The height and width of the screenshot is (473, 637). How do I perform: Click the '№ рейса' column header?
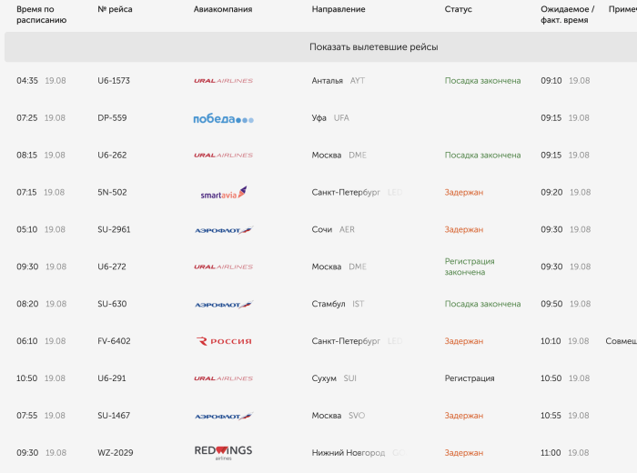coord(115,9)
